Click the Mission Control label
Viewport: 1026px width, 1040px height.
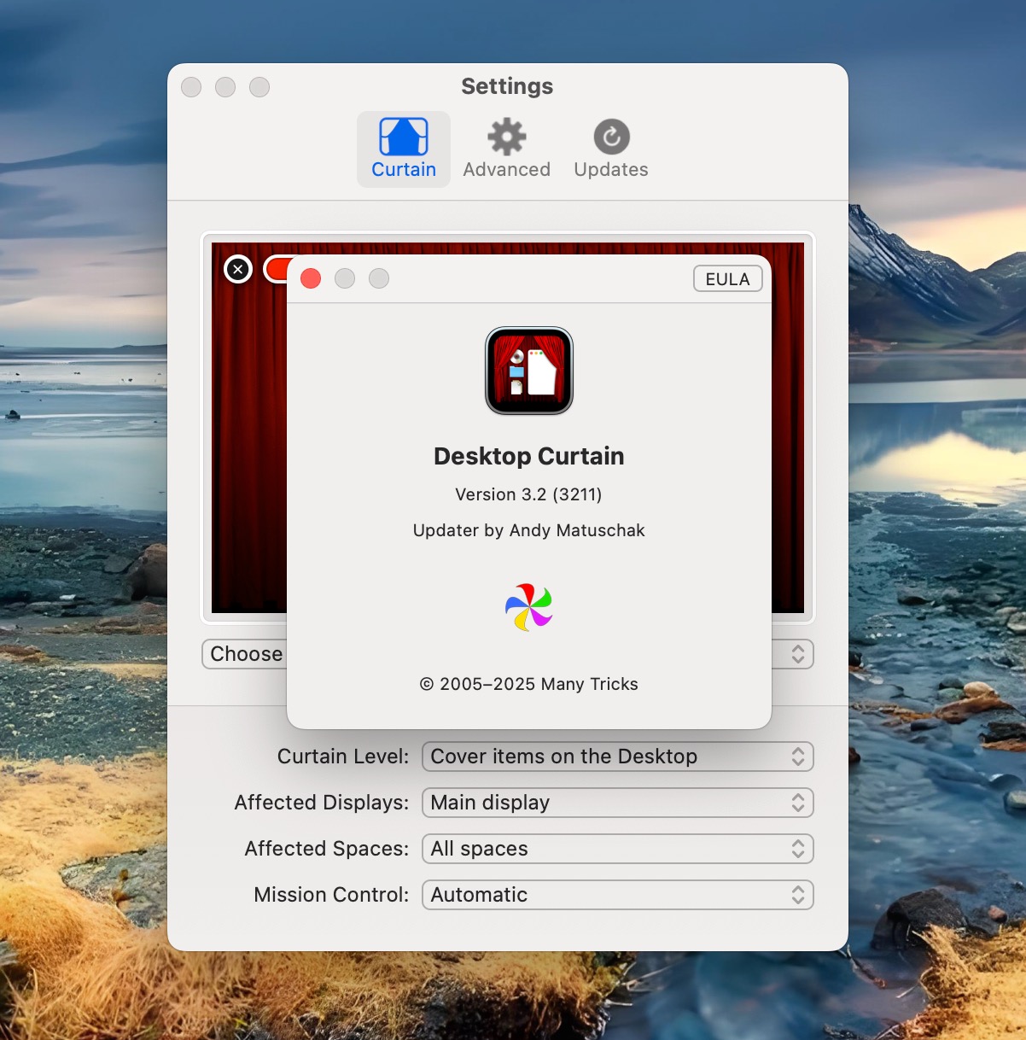(331, 895)
